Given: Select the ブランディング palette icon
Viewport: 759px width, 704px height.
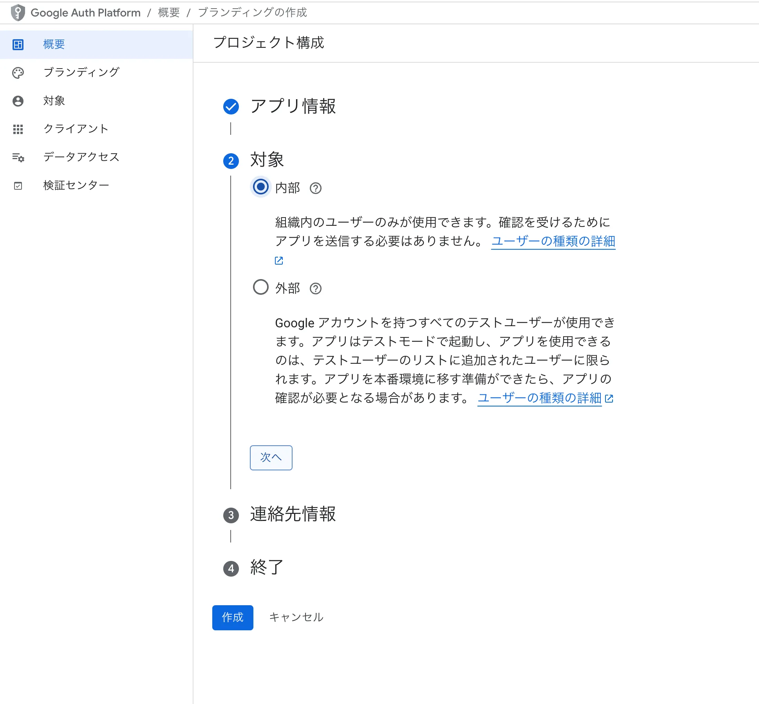Looking at the screenshot, I should [x=18, y=73].
